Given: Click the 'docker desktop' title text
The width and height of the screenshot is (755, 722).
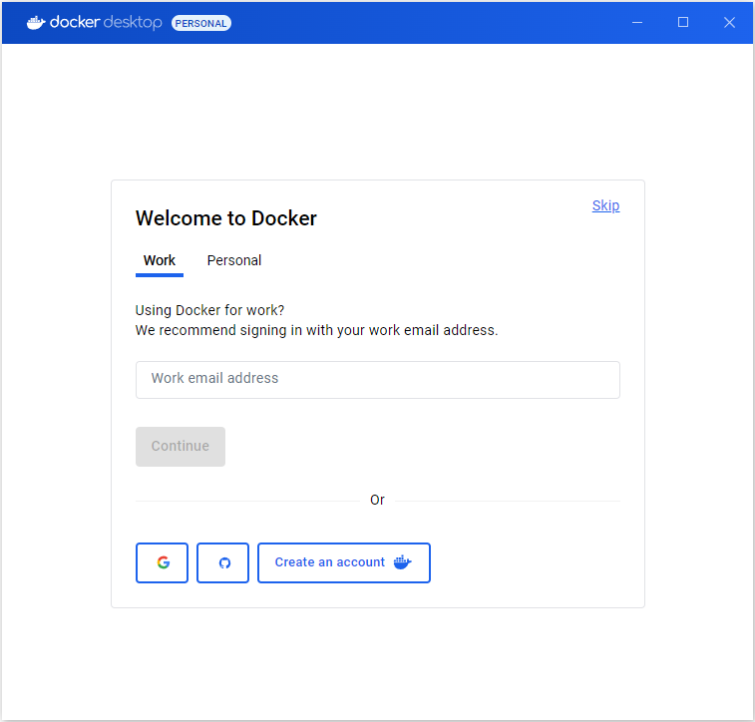Looking at the screenshot, I should pyautogui.click(x=106, y=22).
